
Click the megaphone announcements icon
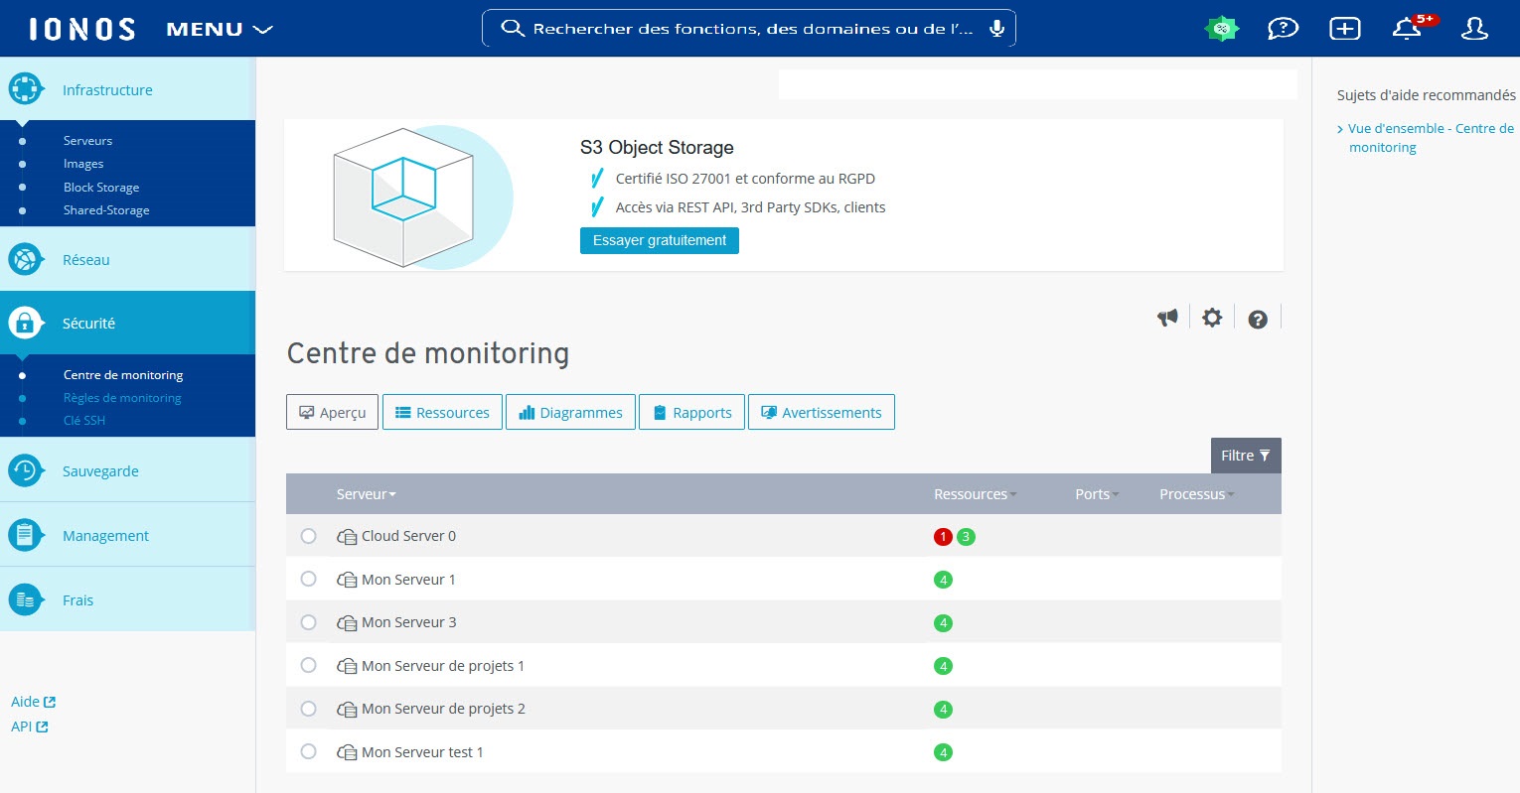coord(1168,318)
